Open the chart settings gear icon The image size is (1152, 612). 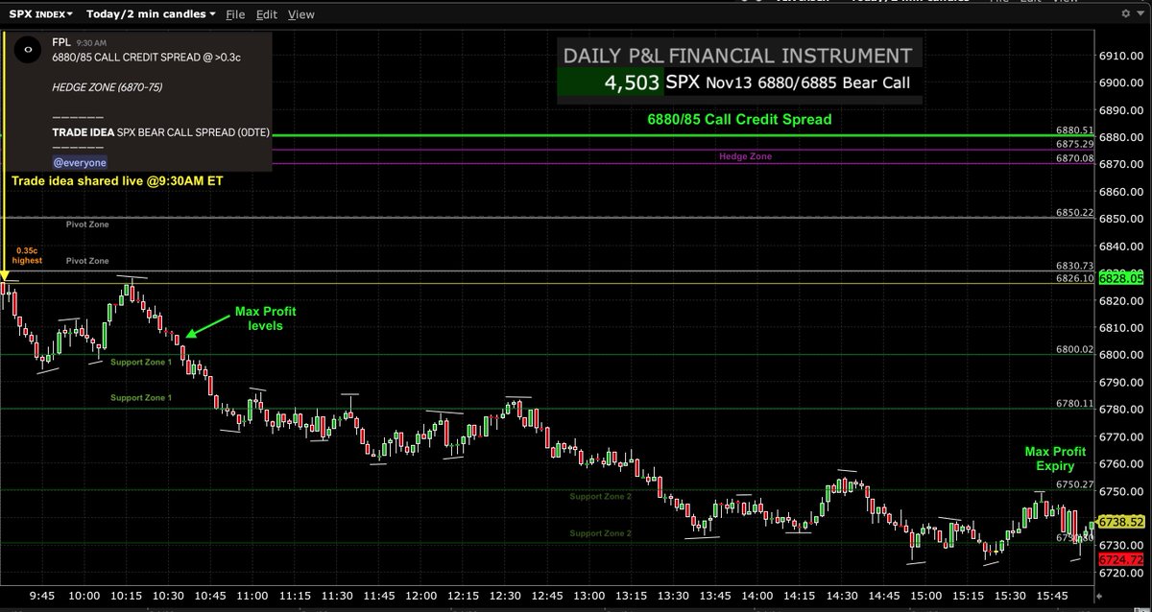click(1124, 13)
